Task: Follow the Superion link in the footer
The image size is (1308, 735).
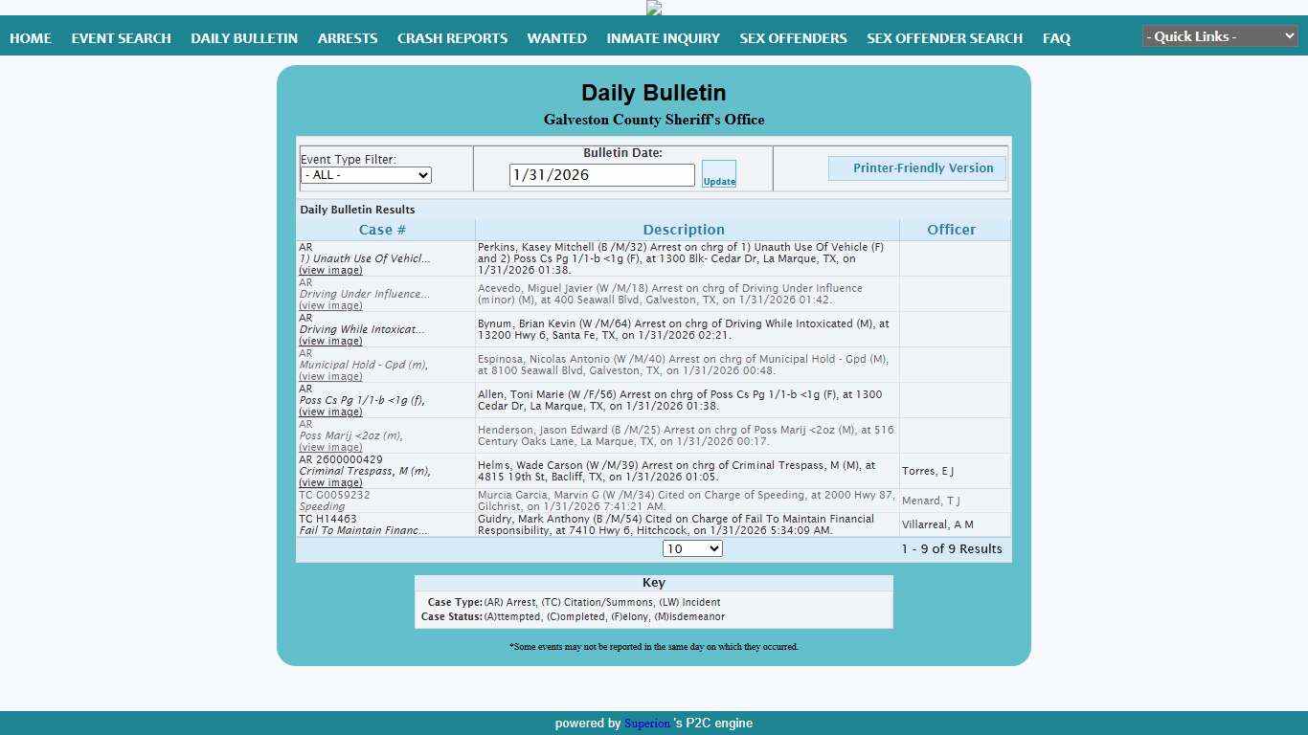Action: [646, 724]
